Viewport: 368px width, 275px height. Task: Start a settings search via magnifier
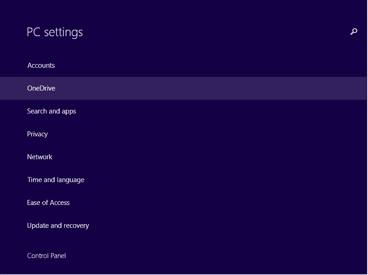[354, 32]
